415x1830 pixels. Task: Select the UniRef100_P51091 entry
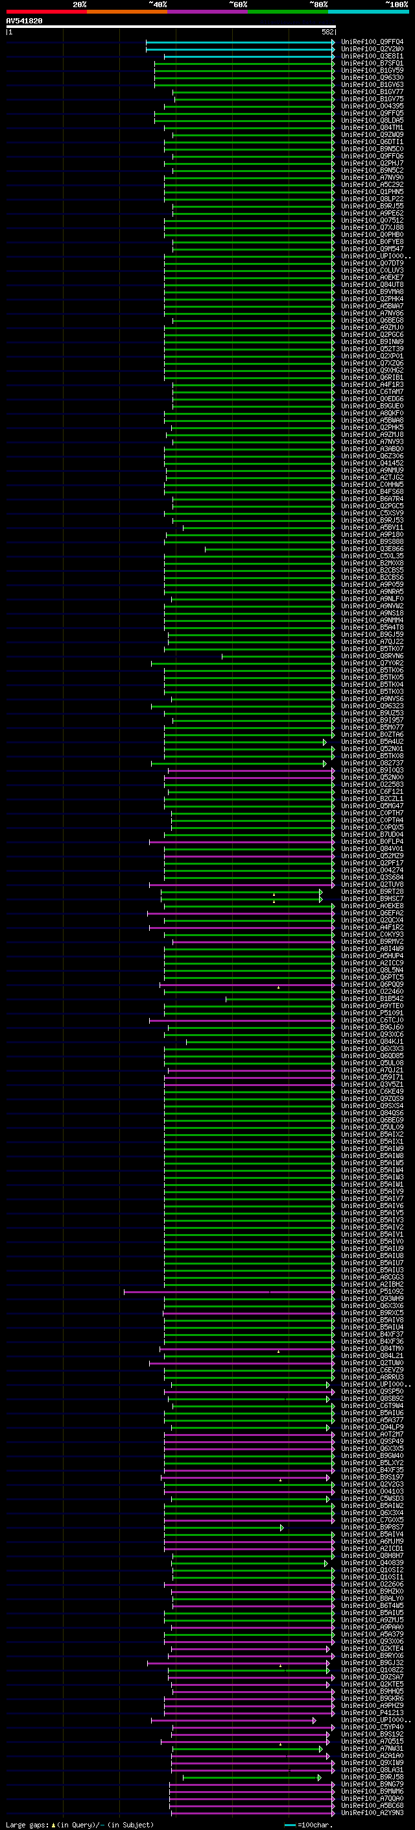372,1013
